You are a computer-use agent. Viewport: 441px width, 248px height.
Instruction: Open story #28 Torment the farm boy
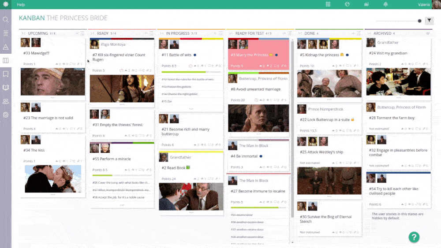pyautogui.click(x=392, y=118)
